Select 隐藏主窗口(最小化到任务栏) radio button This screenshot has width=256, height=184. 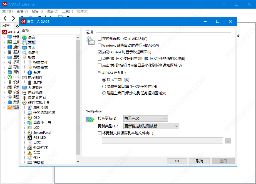pyautogui.click(x=104, y=86)
